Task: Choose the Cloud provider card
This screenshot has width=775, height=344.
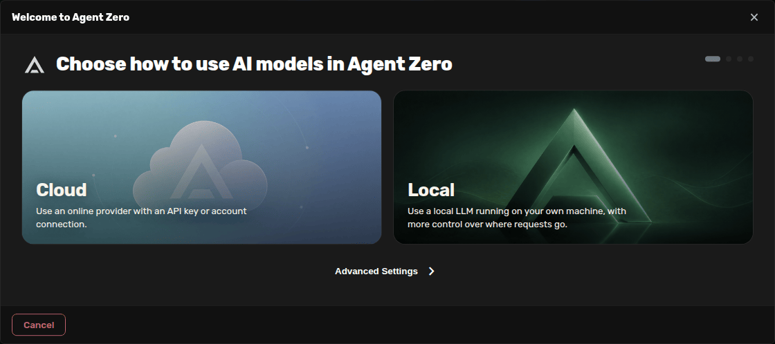Action: click(x=201, y=167)
